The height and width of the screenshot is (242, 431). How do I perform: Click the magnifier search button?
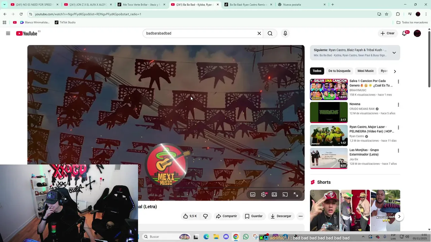point(270,33)
